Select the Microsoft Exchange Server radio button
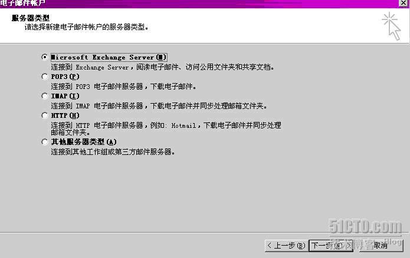This screenshot has height=258, width=410. (x=45, y=57)
